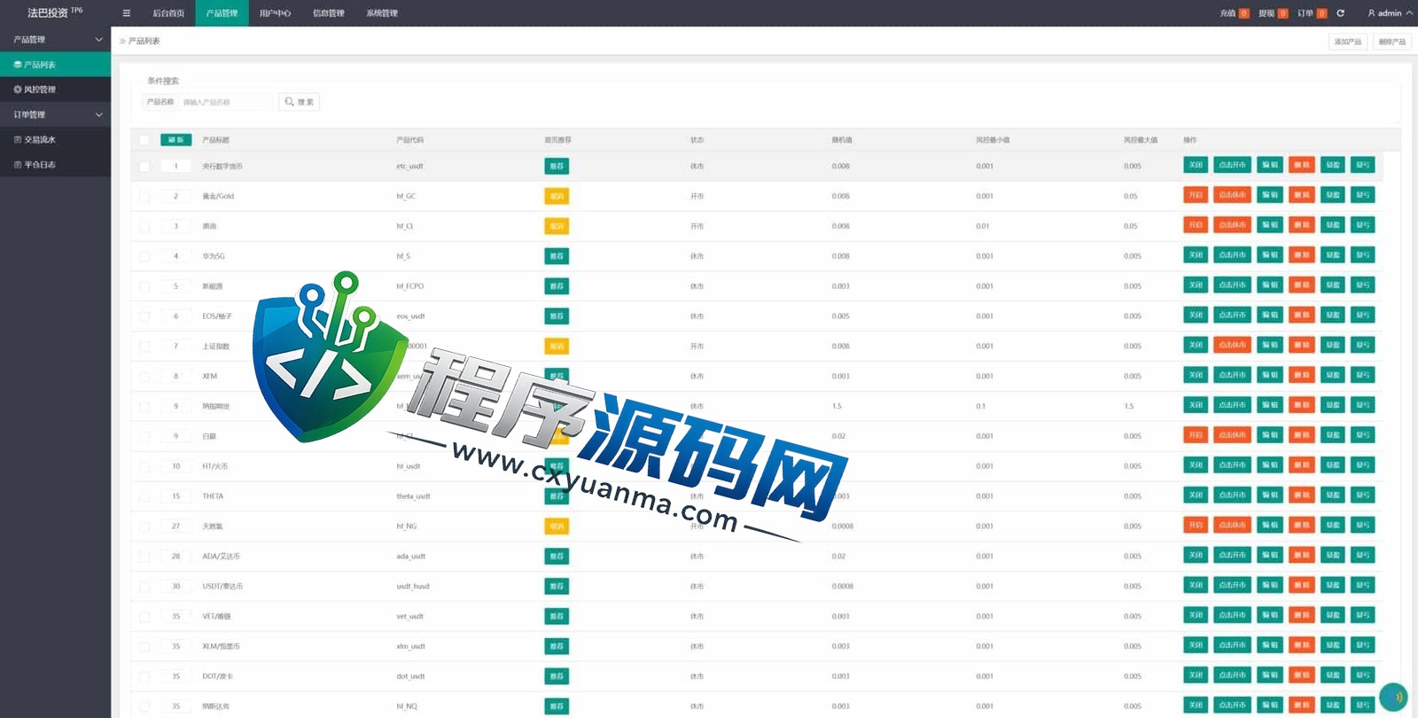1418x718 pixels.
Task: Click sort number field of etc_usdt row
Action: click(x=176, y=167)
